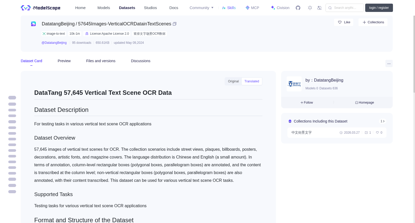This screenshot has height=223, width=415.
Task: Show the Original dataset card text
Action: pyautogui.click(x=233, y=81)
